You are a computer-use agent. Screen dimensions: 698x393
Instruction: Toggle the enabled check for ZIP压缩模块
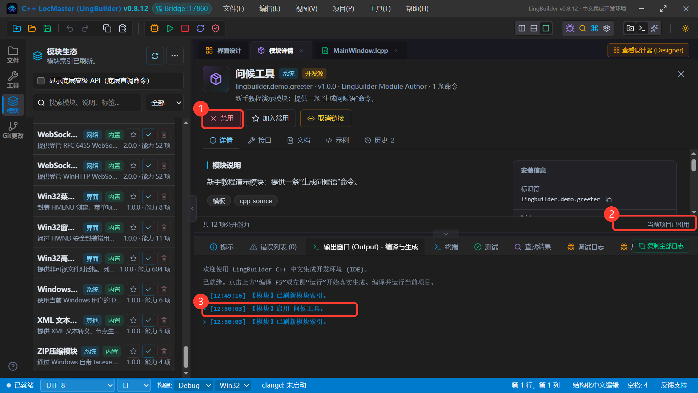(149, 351)
